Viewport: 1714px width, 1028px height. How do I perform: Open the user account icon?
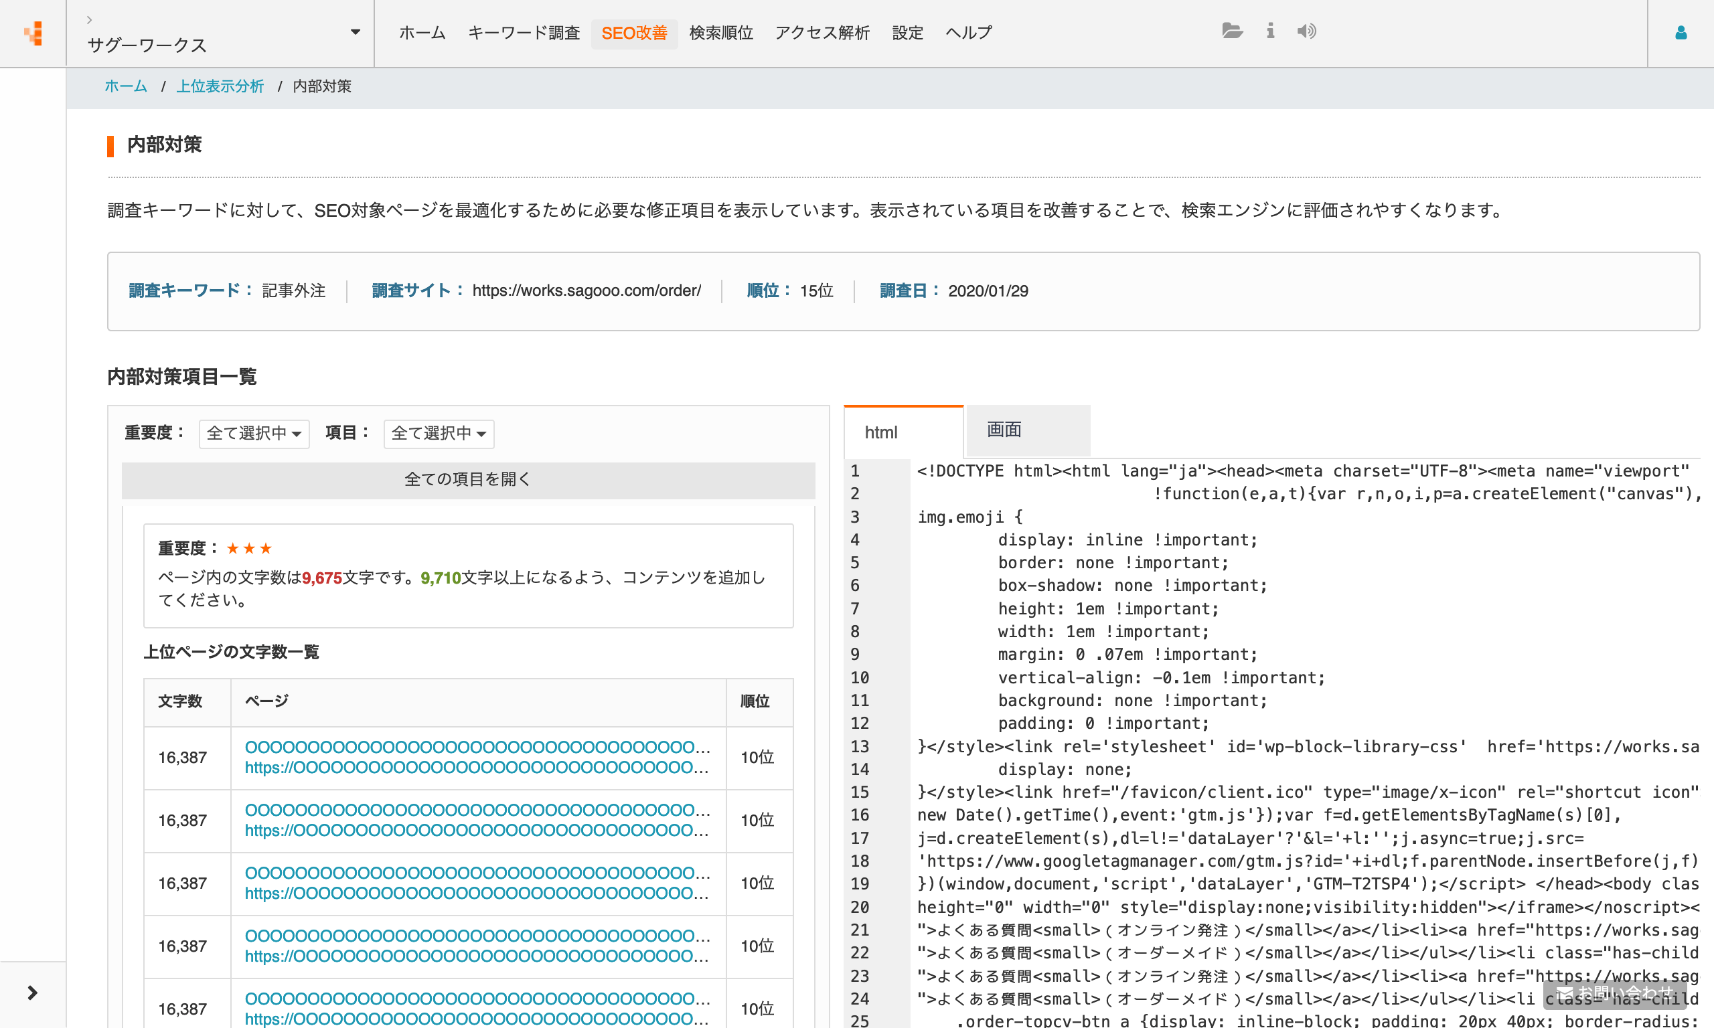[1681, 33]
